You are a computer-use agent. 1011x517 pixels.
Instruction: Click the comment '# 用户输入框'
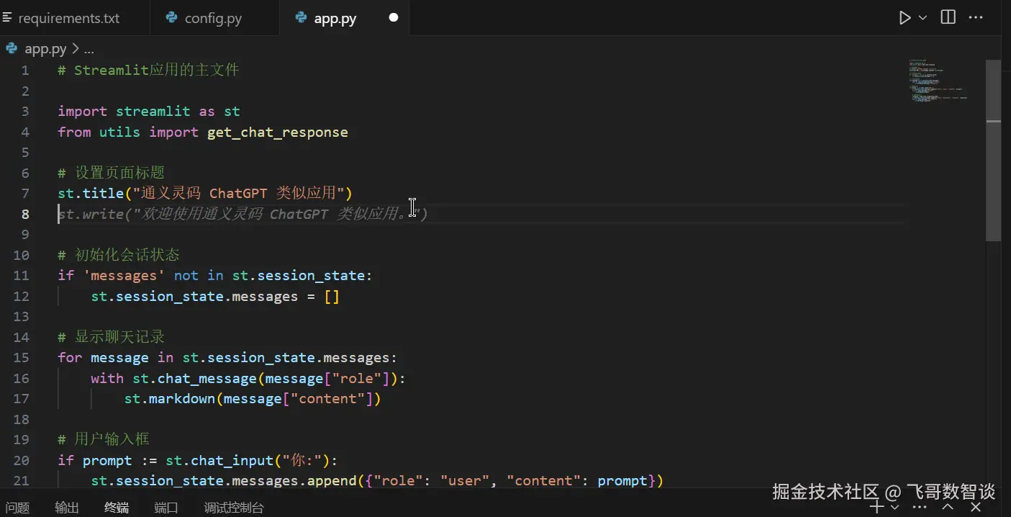coord(103,440)
